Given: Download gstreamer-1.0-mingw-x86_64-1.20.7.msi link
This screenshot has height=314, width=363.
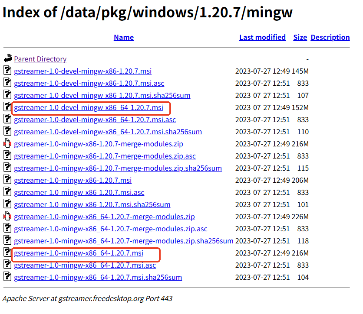Looking at the screenshot, I should 79,253.
